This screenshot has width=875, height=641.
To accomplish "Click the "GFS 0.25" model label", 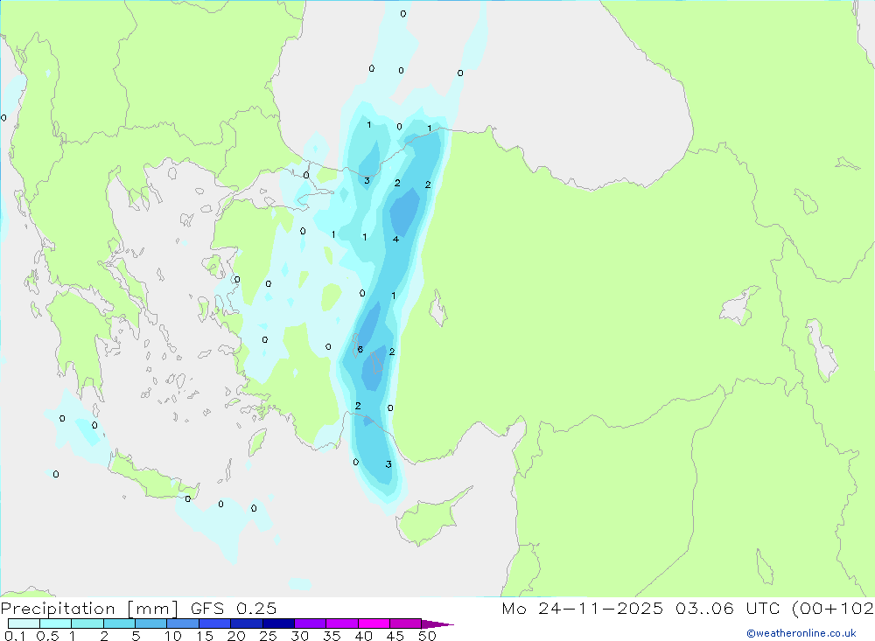I will click(234, 608).
